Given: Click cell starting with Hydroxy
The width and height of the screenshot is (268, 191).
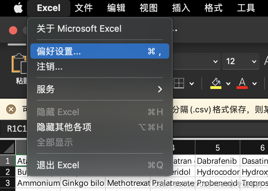Looking at the screenshot, I should point(254,172).
